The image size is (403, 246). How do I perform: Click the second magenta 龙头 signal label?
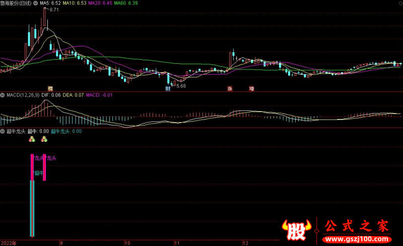(51, 158)
